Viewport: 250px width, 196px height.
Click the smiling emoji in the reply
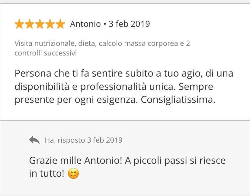click(73, 174)
